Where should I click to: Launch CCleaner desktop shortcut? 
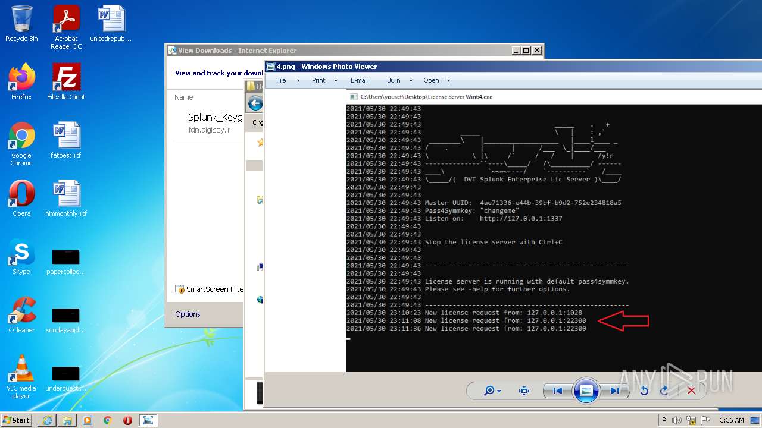[21, 315]
